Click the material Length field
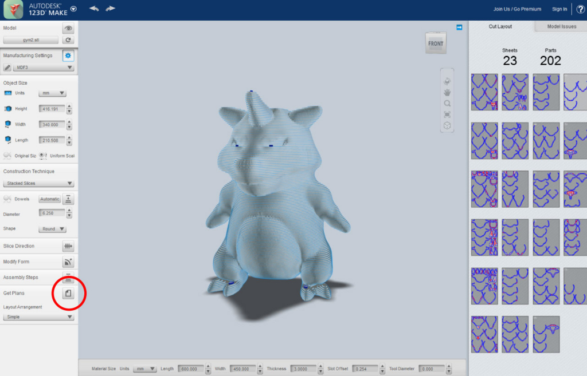Viewport: 587px width, 376px height. [x=191, y=369]
